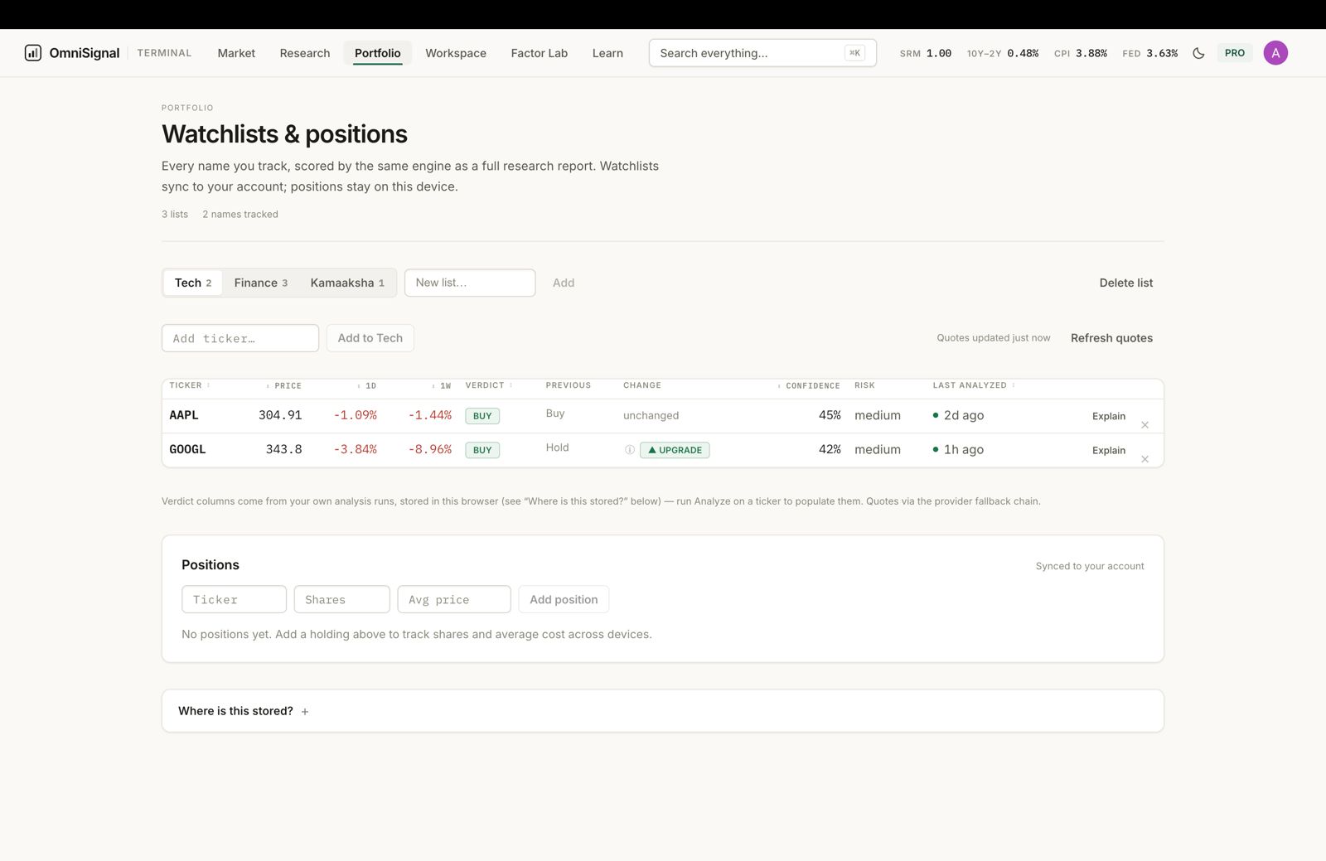
Task: Click Delete list
Action: click(1126, 283)
